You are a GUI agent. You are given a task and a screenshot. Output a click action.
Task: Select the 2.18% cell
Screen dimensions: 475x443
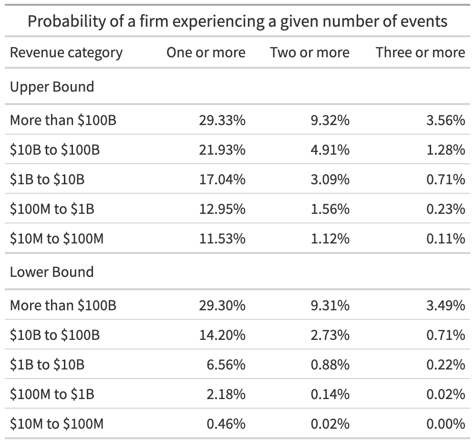226,394
